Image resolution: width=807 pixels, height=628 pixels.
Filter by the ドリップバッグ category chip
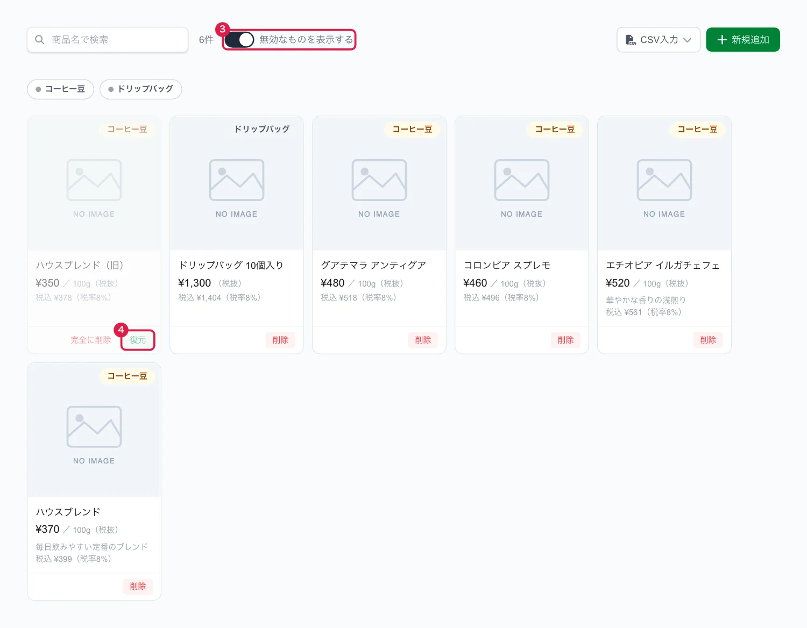click(141, 89)
